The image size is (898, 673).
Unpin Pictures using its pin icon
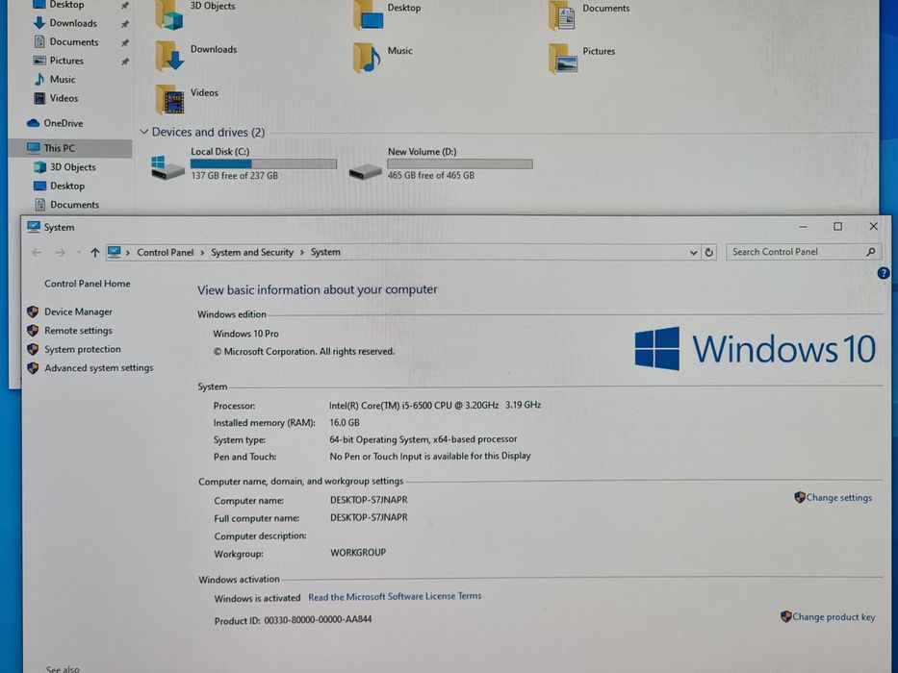tap(124, 62)
